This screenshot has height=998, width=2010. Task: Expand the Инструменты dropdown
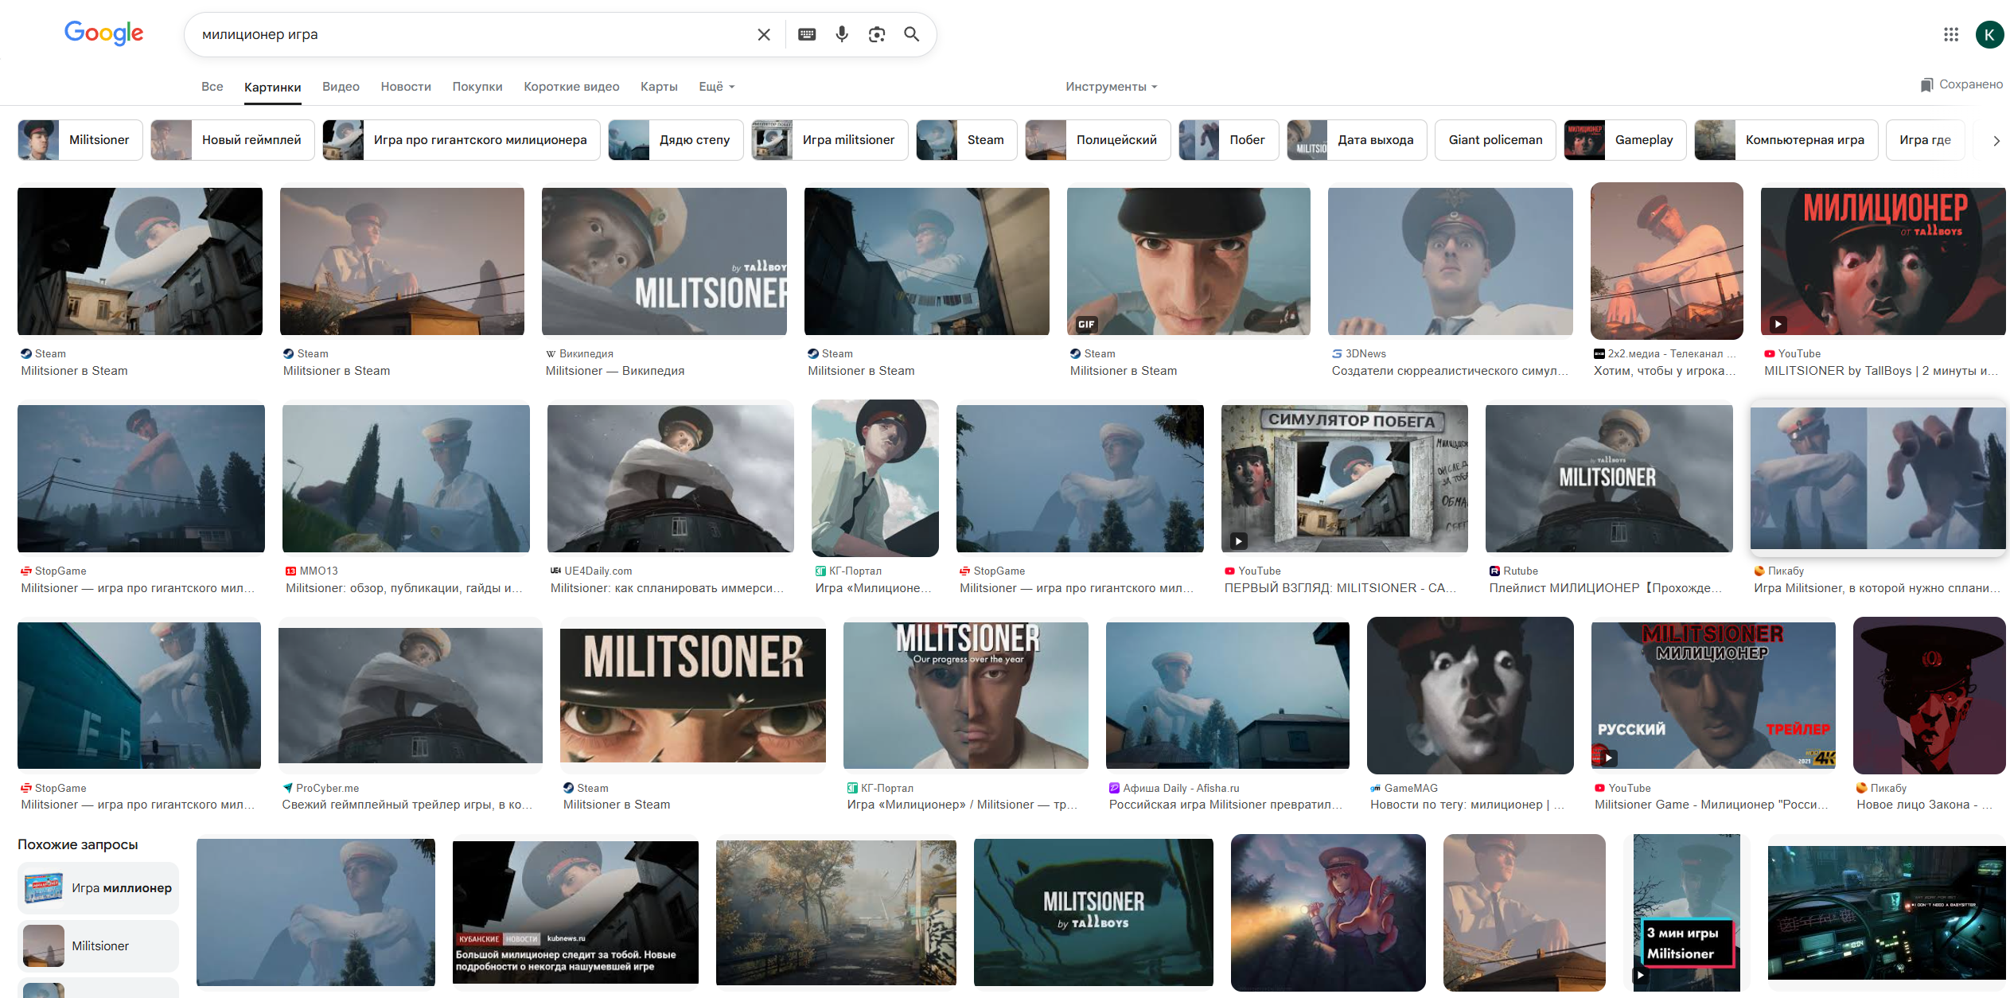(x=1111, y=86)
